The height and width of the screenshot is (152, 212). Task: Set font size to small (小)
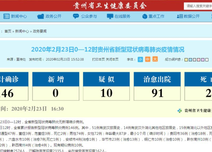[140, 59]
